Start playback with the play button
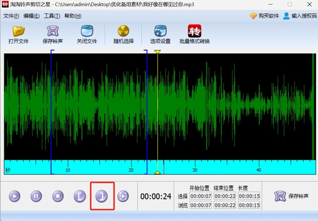This screenshot has width=318, height=221. click(x=15, y=196)
